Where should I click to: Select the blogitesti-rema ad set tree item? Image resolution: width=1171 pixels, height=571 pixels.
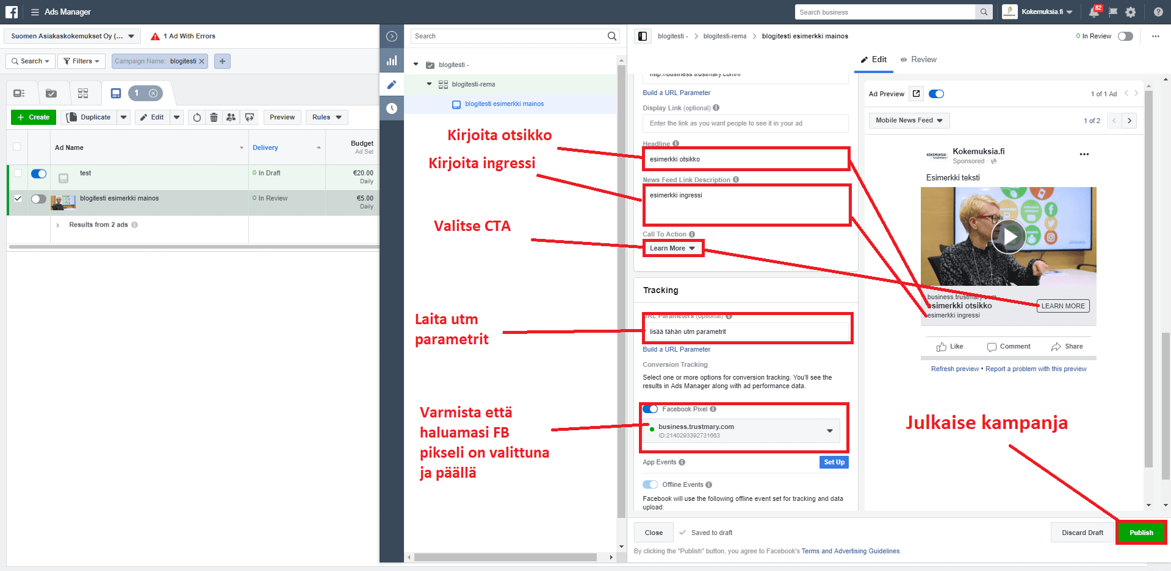473,85
